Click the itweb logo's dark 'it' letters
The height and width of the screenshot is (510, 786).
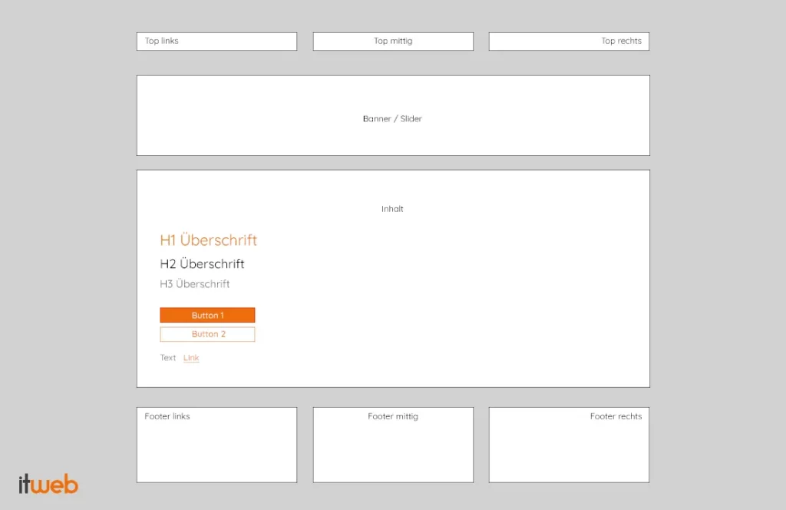25,485
